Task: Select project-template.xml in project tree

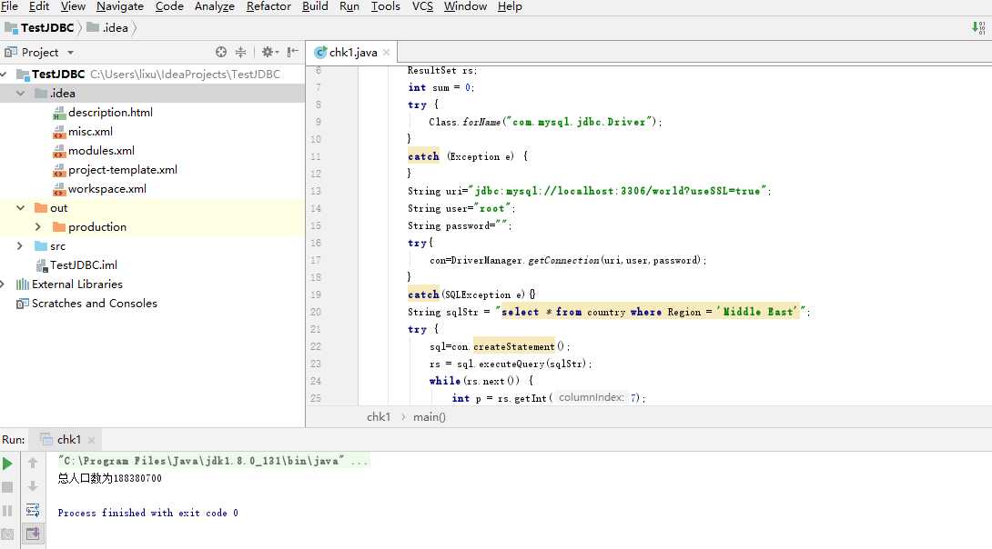Action: pyautogui.click(x=123, y=170)
